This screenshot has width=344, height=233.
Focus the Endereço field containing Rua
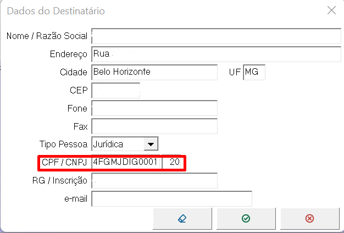click(217, 54)
